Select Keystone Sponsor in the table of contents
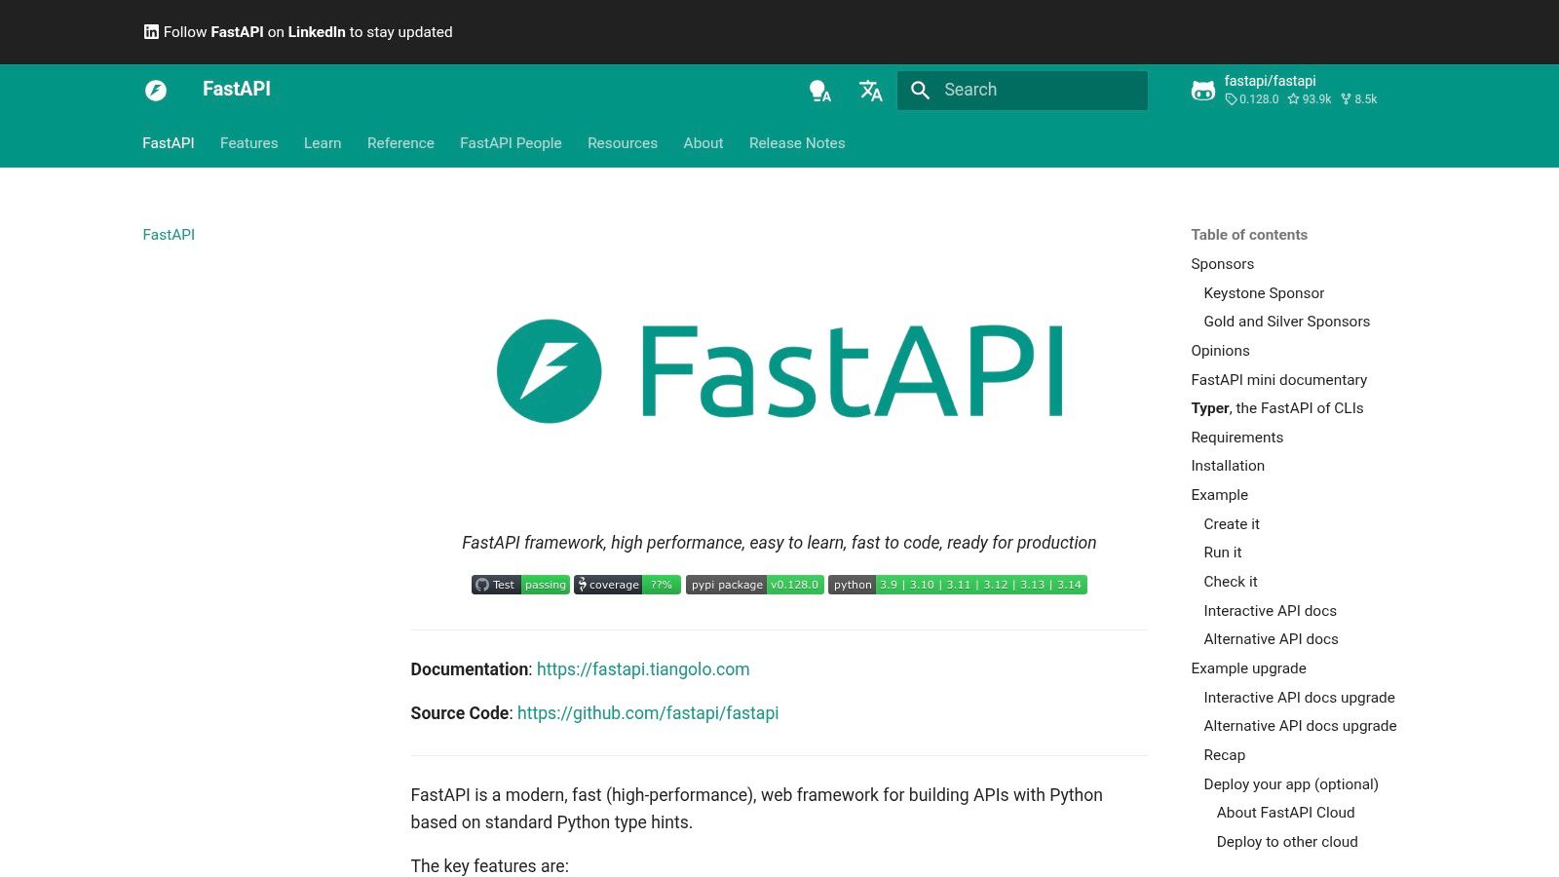Viewport: 1559px width, 877px height. tap(1264, 293)
